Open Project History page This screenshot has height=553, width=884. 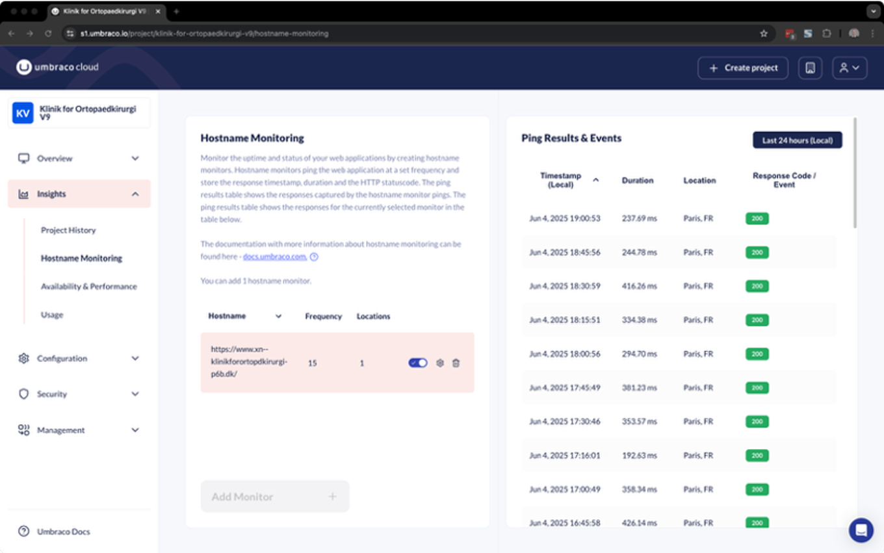pos(68,230)
